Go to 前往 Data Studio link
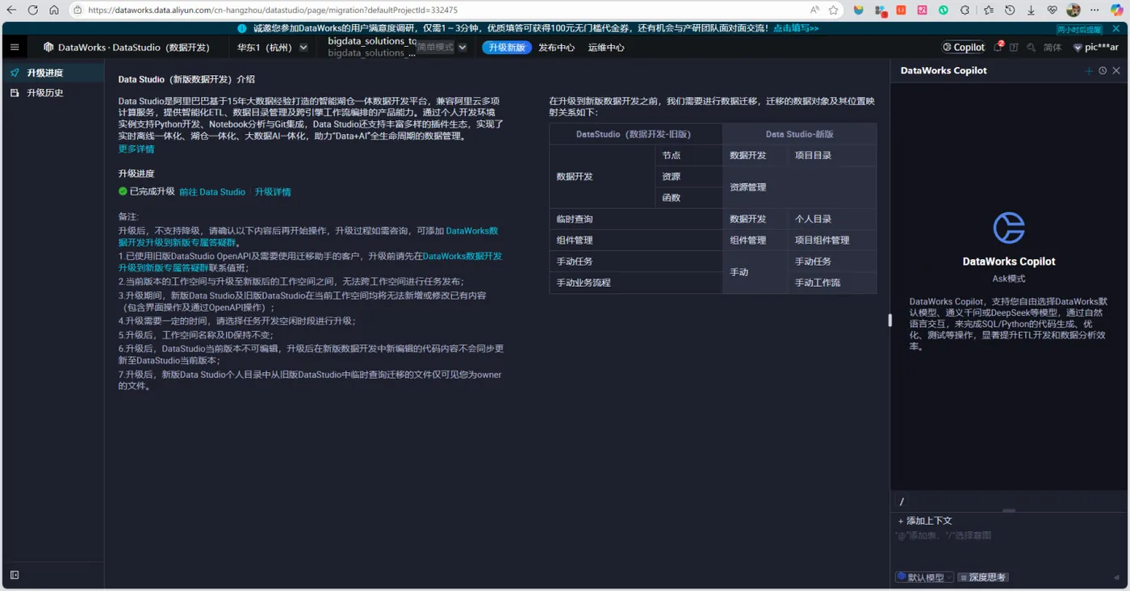 [x=212, y=192]
